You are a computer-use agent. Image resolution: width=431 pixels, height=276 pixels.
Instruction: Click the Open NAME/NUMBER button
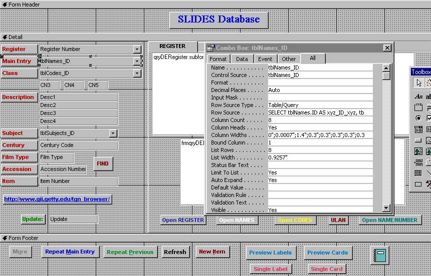[x=390, y=220]
